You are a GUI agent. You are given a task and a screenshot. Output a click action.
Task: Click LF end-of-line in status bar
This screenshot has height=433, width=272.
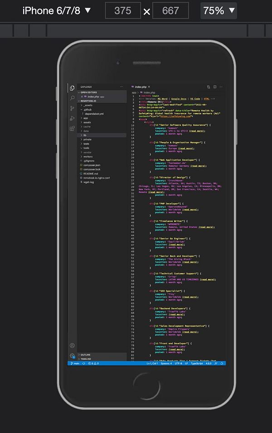[x=186, y=364]
